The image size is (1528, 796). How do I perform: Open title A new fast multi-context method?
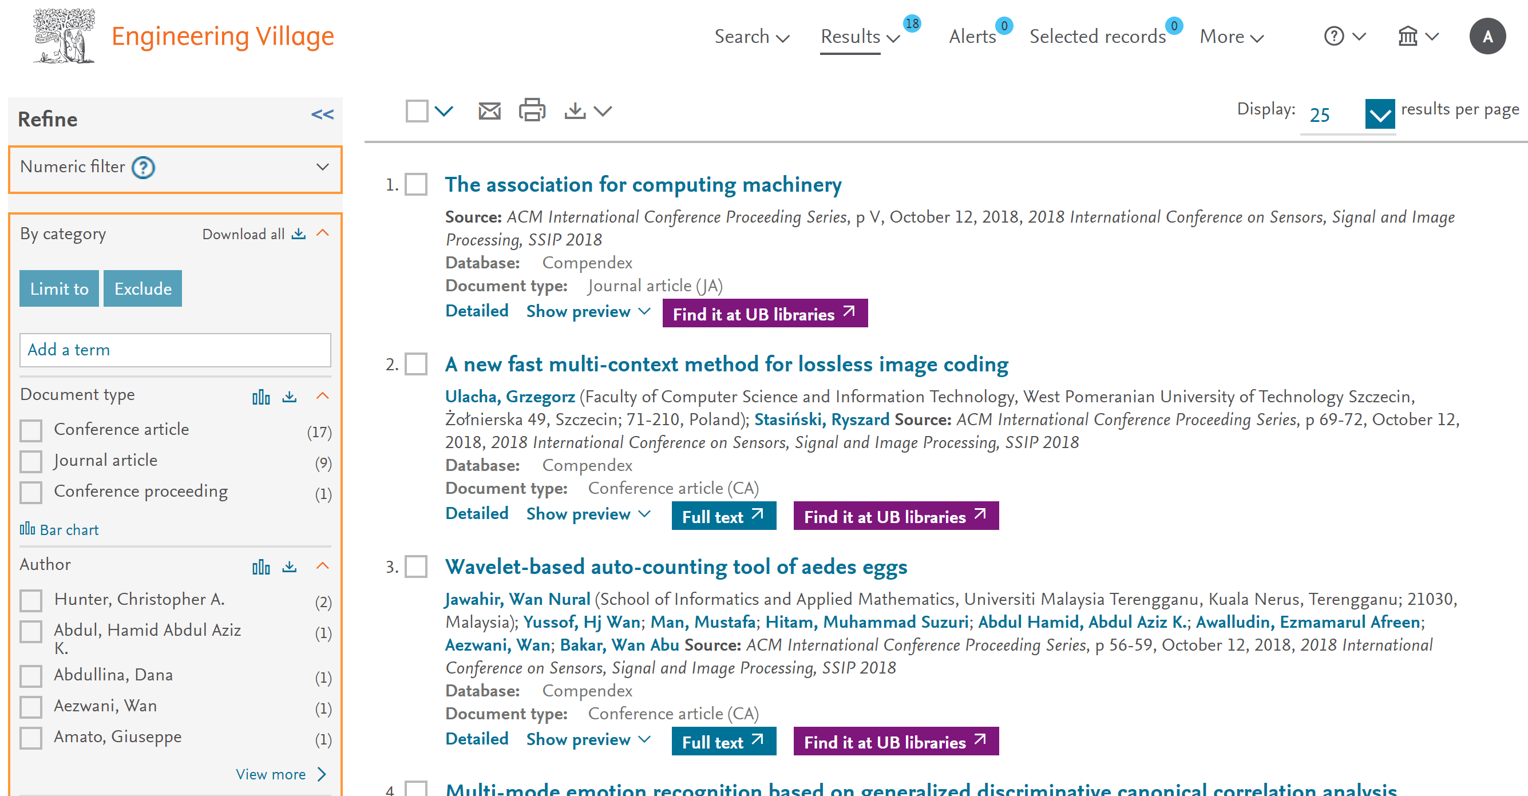(727, 364)
